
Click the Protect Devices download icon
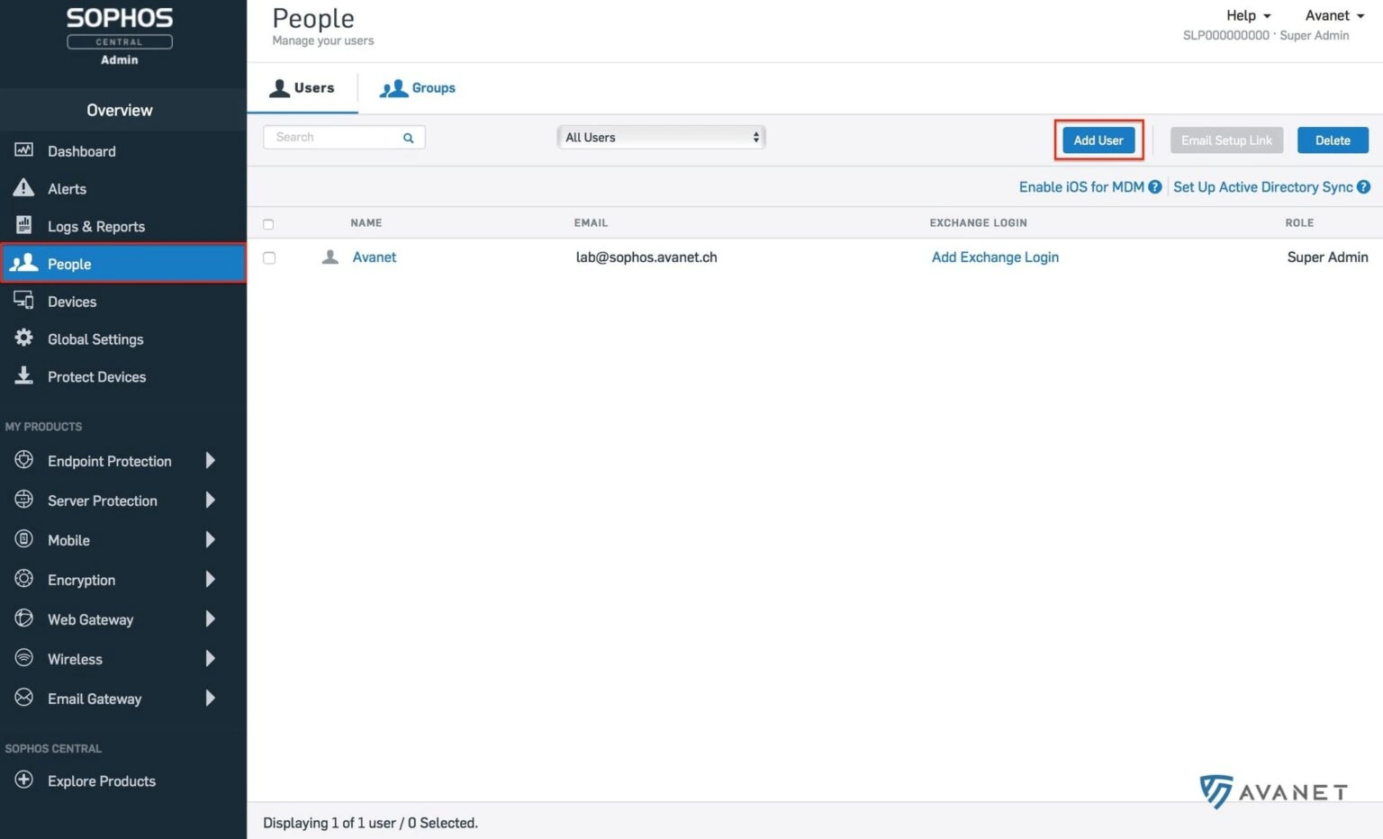click(x=24, y=375)
